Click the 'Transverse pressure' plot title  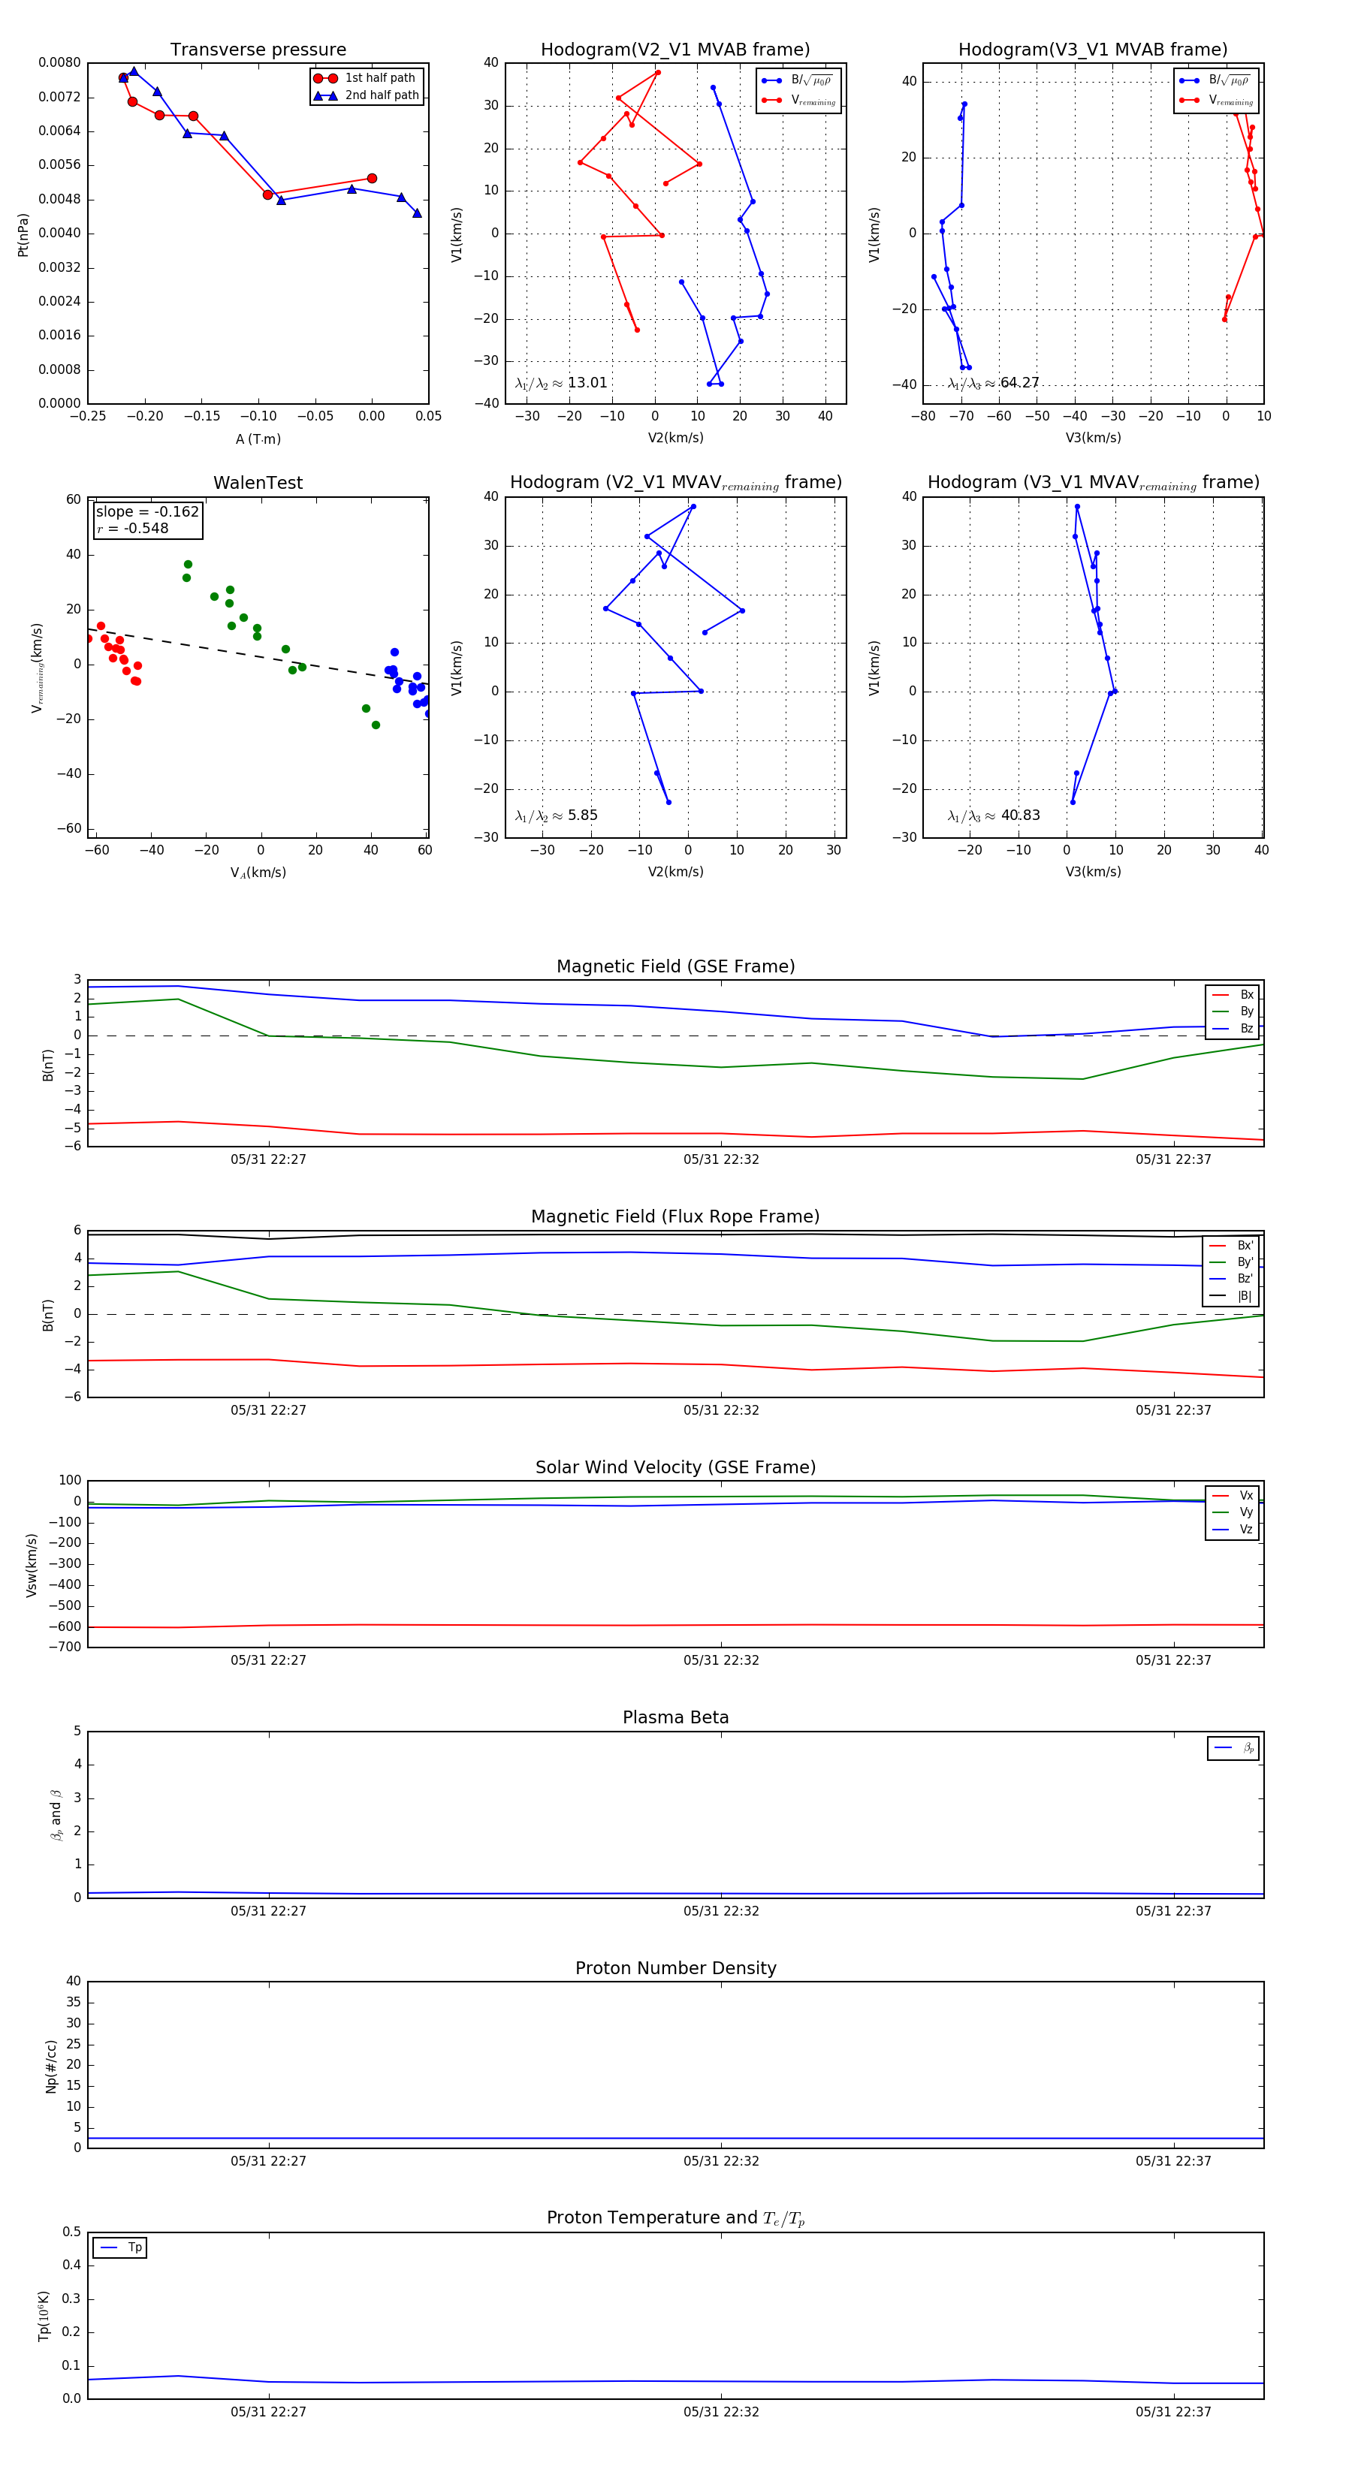coord(258,50)
